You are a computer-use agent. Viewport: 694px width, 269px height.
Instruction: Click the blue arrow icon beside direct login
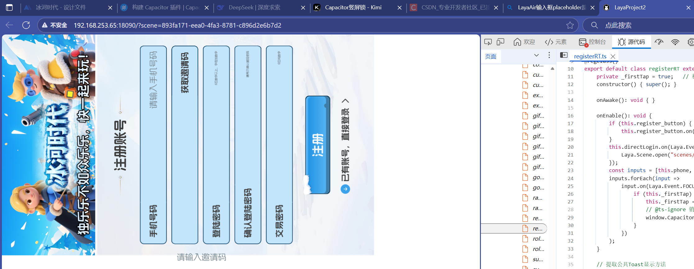pyautogui.click(x=345, y=189)
